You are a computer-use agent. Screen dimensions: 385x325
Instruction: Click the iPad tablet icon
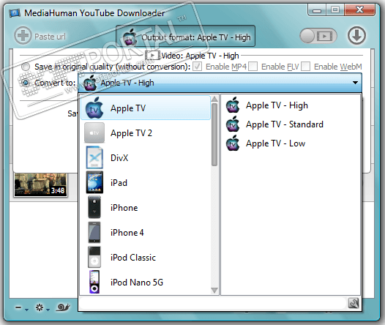pyautogui.click(x=94, y=182)
